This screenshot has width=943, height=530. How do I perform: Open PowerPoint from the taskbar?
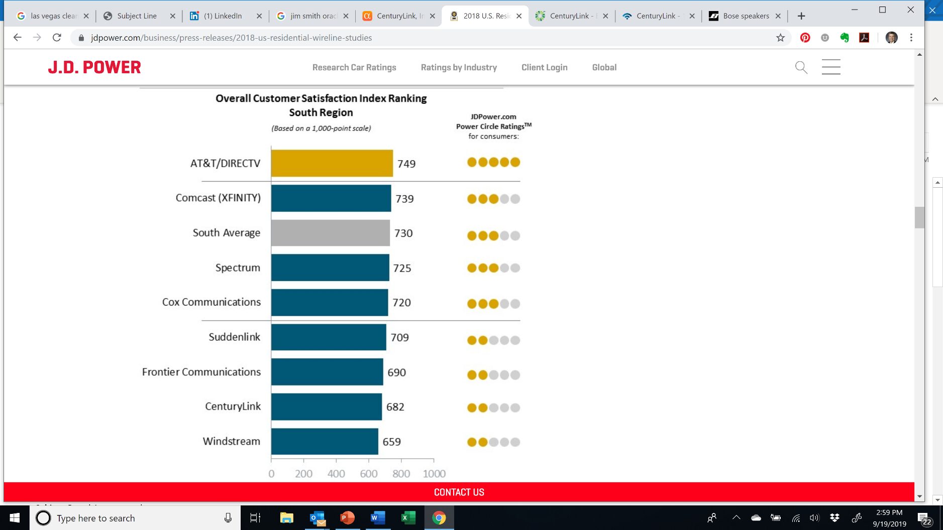click(347, 517)
